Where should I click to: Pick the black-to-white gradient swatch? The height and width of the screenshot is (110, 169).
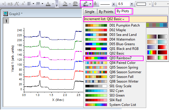(162, 37)
